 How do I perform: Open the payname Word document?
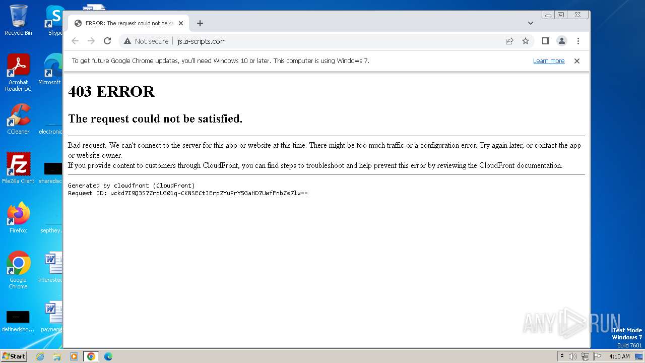[x=52, y=317]
